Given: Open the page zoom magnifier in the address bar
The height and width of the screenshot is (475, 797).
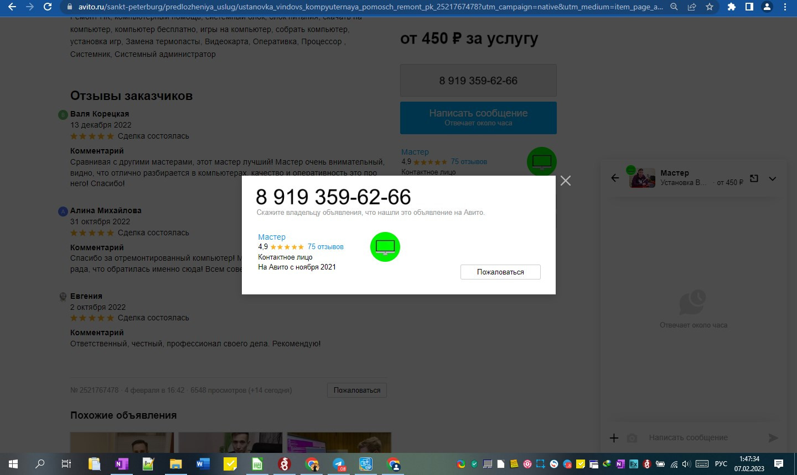Looking at the screenshot, I should coord(674,7).
